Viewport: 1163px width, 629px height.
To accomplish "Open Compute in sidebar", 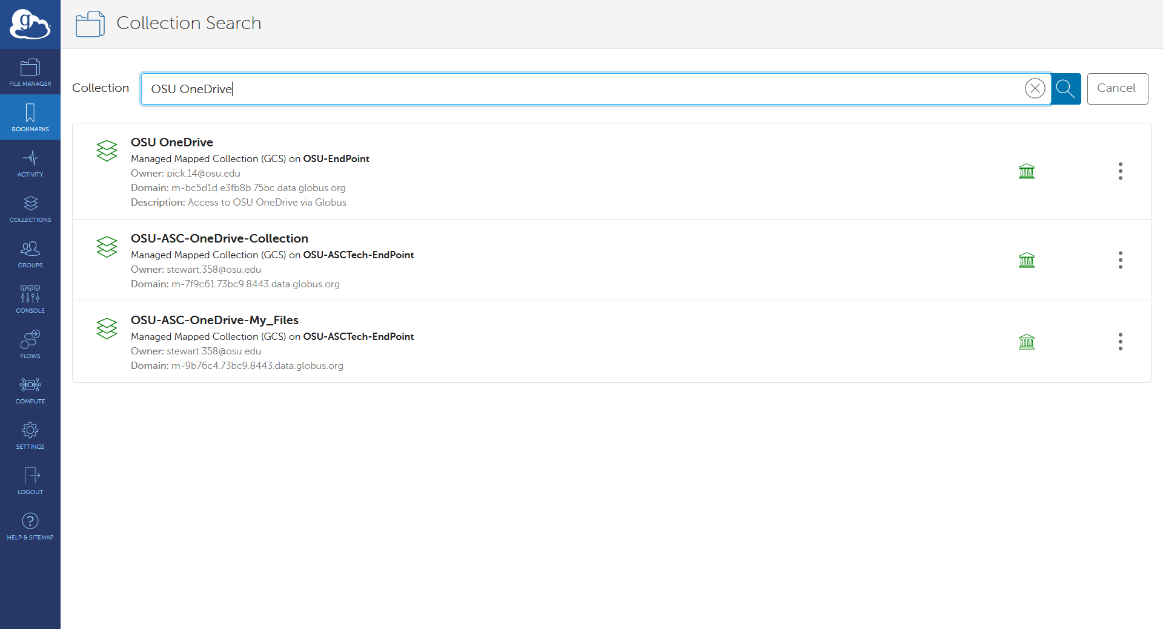I will pos(30,389).
